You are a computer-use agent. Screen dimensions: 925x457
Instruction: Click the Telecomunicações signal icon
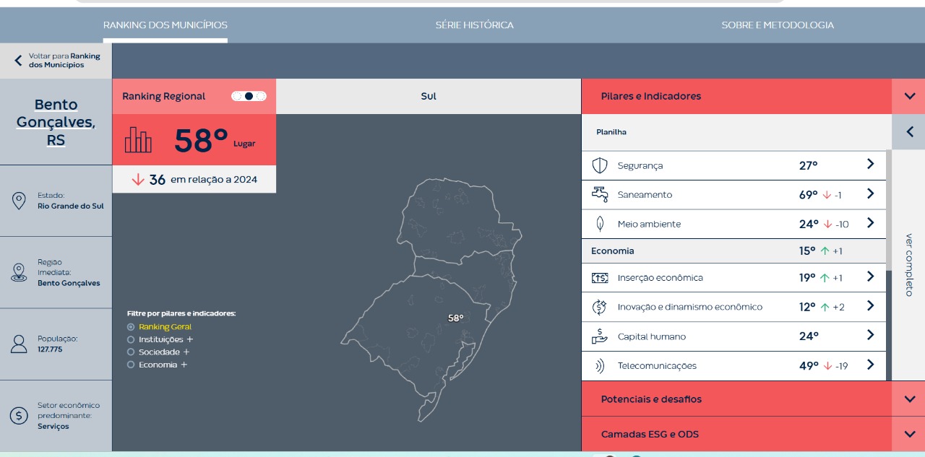600,366
